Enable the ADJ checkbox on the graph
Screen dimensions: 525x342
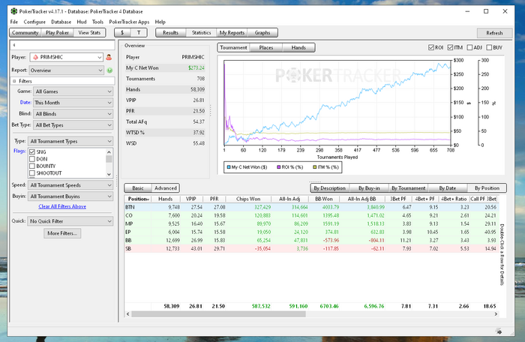click(x=469, y=47)
